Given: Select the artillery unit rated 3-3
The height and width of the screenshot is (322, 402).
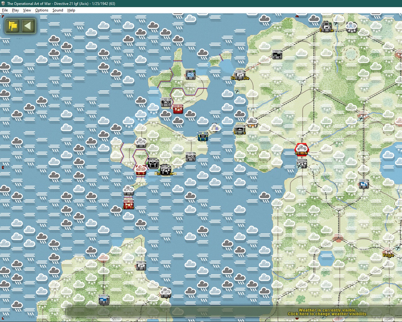Looking at the screenshot, I should [326, 27].
